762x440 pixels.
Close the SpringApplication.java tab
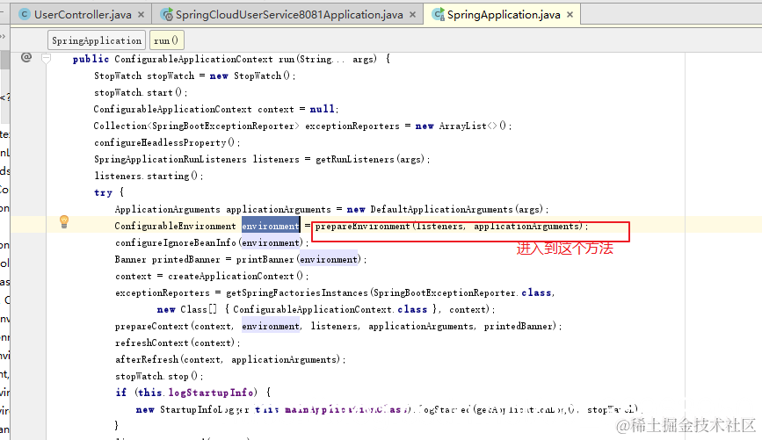[570, 15]
